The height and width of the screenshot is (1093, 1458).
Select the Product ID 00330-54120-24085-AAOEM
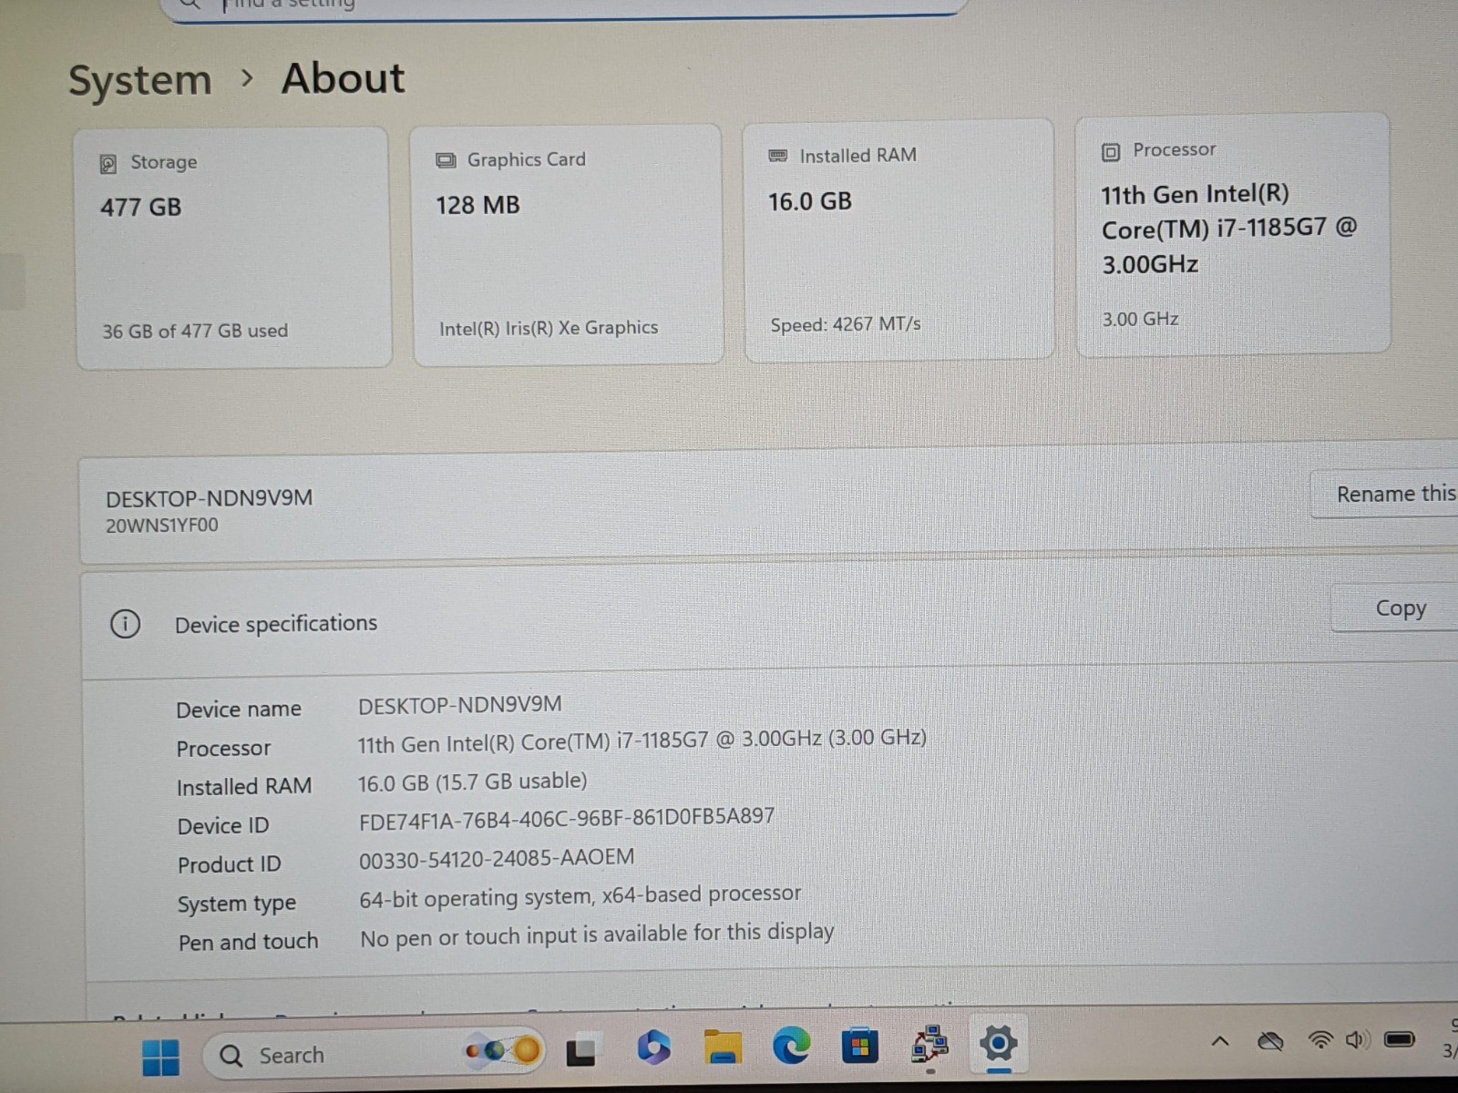click(x=497, y=858)
